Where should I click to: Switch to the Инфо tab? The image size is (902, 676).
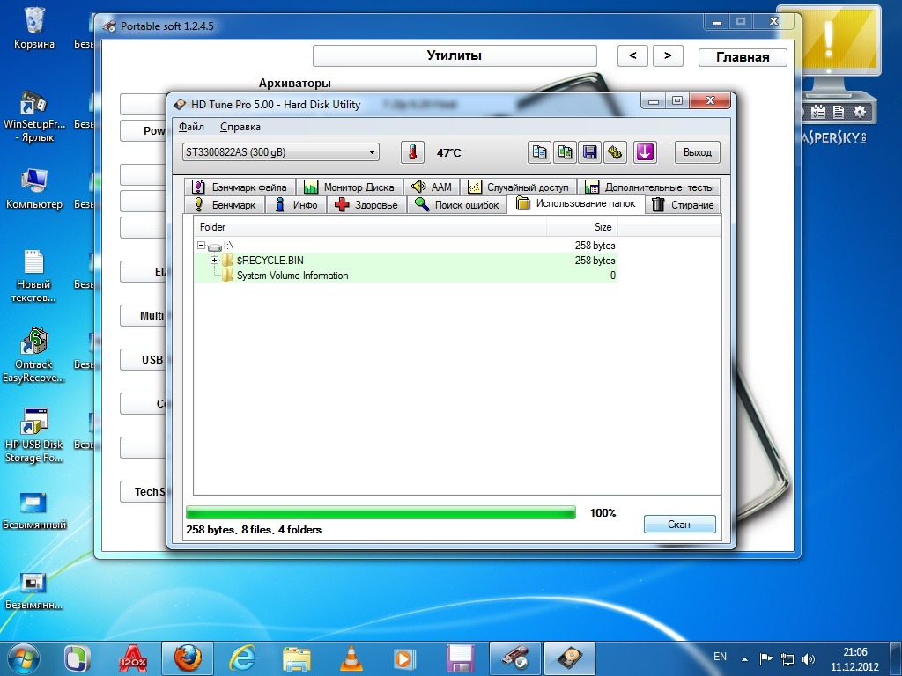pos(296,204)
